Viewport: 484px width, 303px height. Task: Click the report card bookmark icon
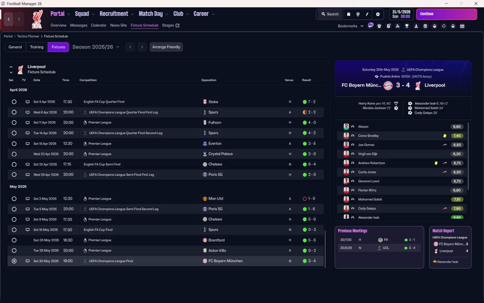388,26
